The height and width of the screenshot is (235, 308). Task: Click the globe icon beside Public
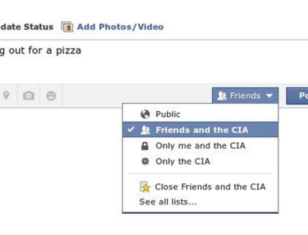[145, 115]
